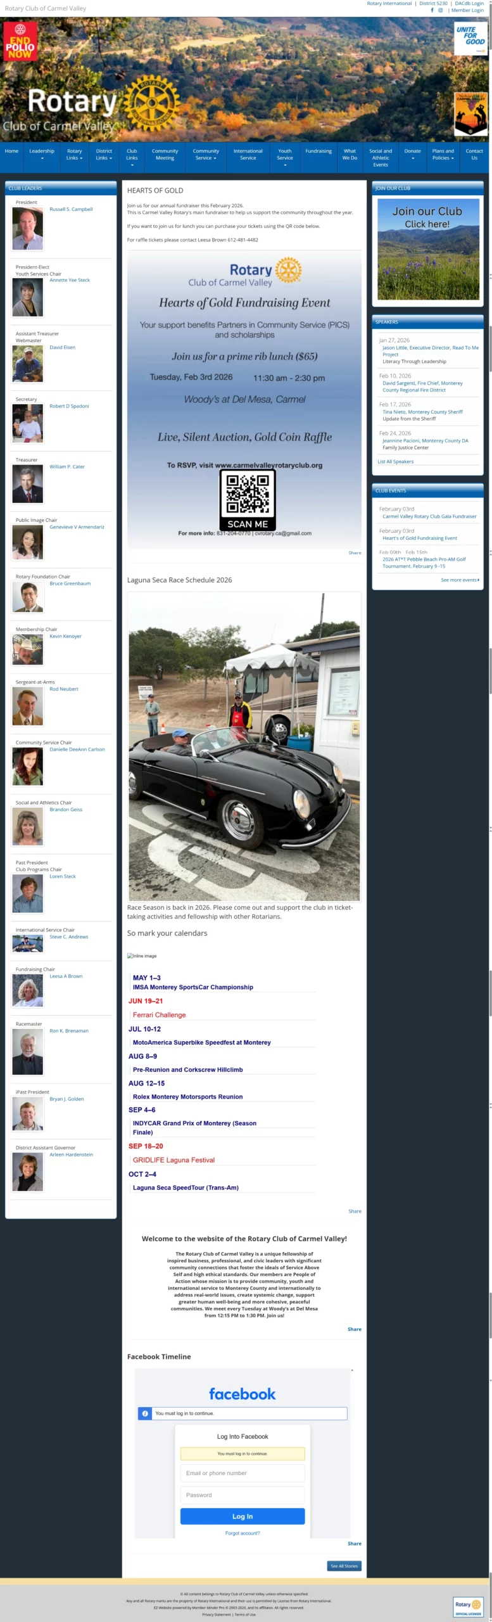The height and width of the screenshot is (1622, 492).
Task: Select the Fundraising menu item
Action: click(319, 151)
